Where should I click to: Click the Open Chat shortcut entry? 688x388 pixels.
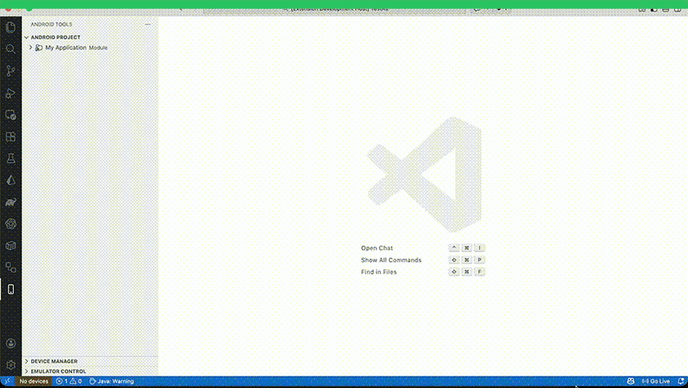pyautogui.click(x=377, y=248)
